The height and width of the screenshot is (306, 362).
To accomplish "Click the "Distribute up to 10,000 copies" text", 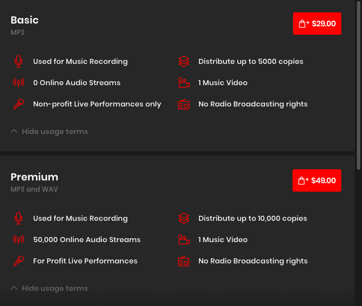I will click(252, 218).
